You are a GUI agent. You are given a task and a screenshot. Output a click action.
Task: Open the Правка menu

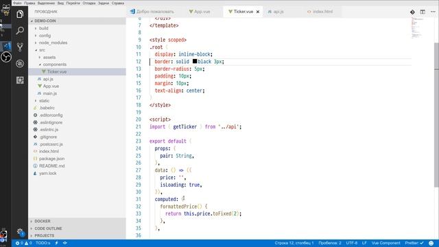(x=29, y=3)
